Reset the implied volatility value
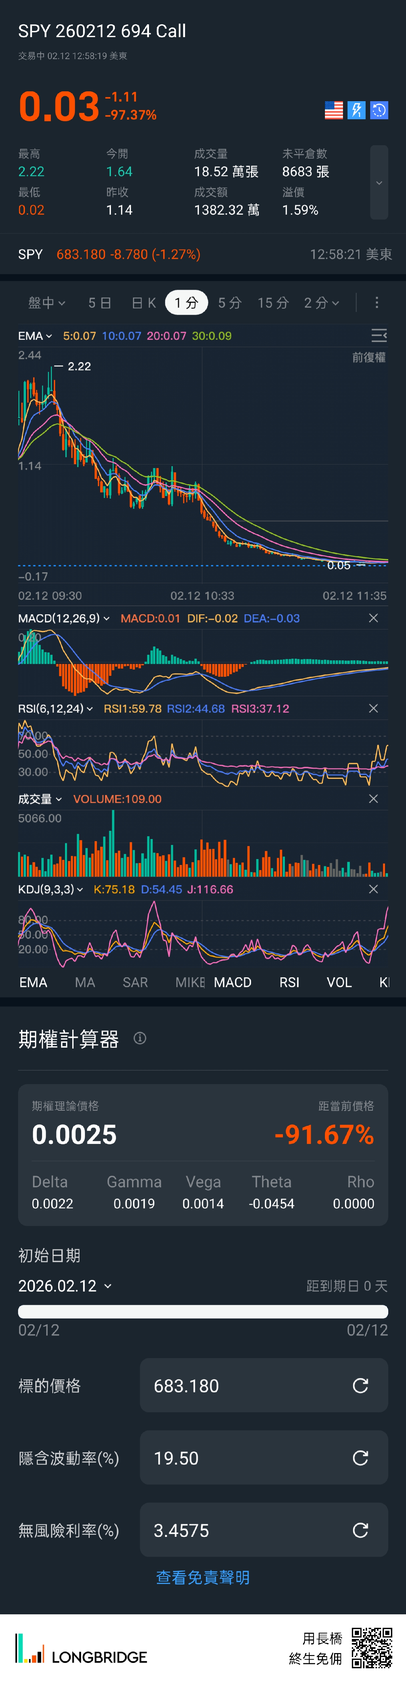Image resolution: width=406 pixels, height=1682 pixels. coord(360,1458)
